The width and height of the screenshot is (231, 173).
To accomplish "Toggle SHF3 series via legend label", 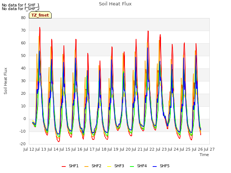I will click(119, 166).
